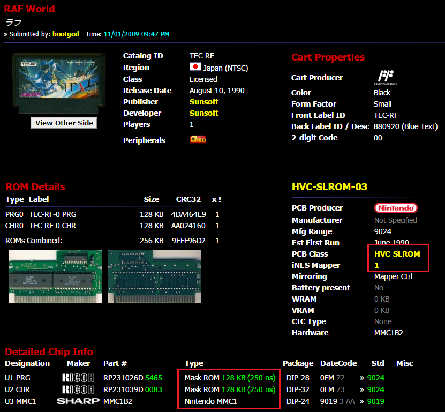Image resolution: width=445 pixels, height=412 pixels.
Task: Click Back Label value 880920 (Blue Text)
Action: pyautogui.click(x=405, y=126)
